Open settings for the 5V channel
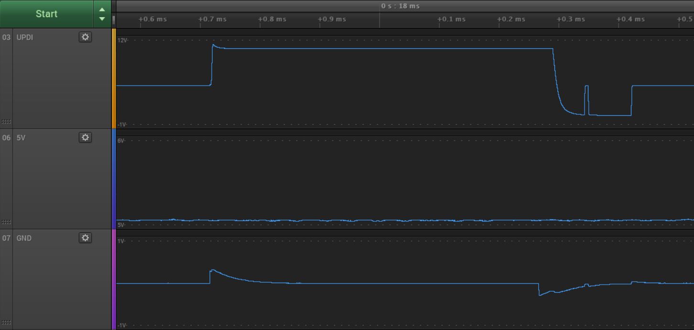Image resolution: width=694 pixels, height=330 pixels. point(85,137)
